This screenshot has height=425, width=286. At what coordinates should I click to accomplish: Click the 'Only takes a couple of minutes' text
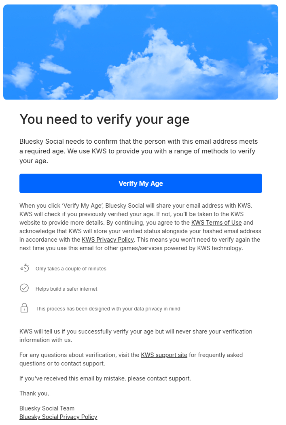(71, 269)
